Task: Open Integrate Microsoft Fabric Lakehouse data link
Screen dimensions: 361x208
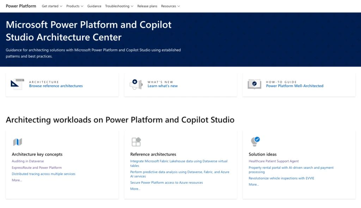Action: [x=179, y=163]
